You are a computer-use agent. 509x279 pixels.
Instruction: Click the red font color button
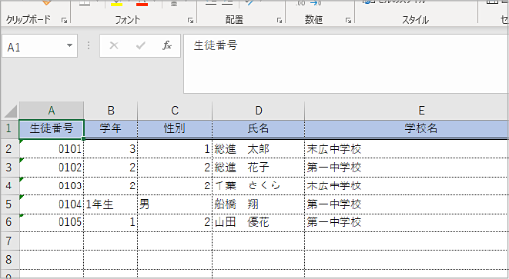pyautogui.click(x=142, y=3)
